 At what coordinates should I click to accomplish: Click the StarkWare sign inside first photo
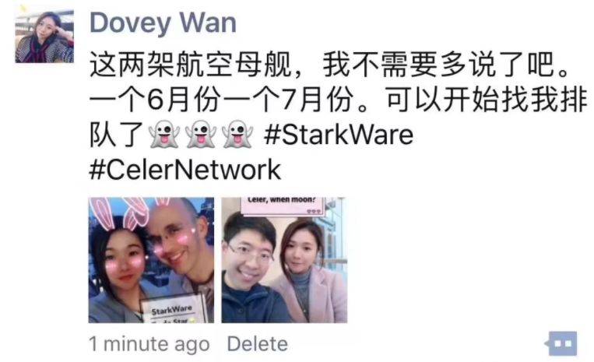[173, 310]
